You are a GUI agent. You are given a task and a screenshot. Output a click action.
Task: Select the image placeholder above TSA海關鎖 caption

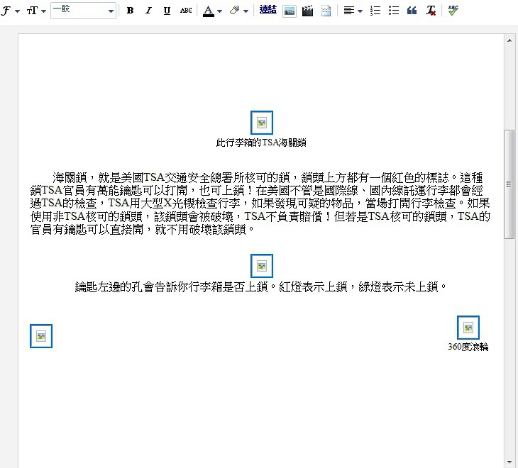point(262,123)
